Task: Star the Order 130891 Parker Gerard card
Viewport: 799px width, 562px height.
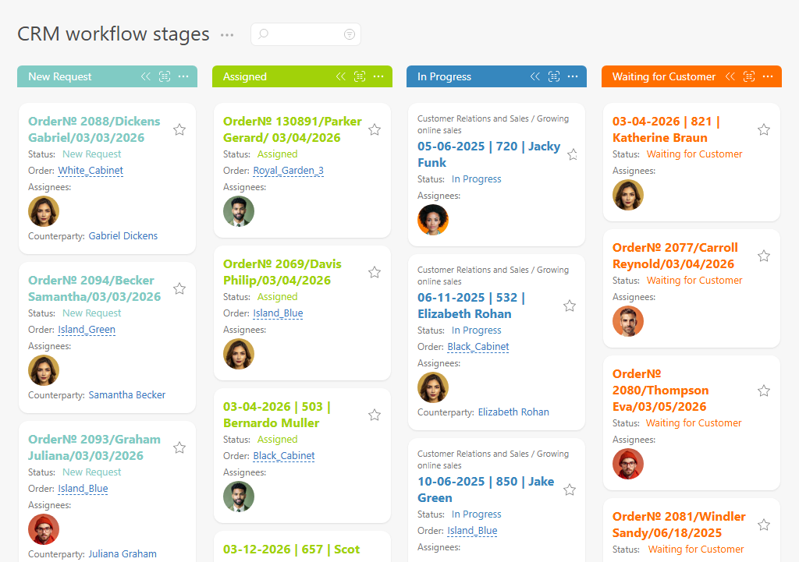Action: (x=375, y=130)
